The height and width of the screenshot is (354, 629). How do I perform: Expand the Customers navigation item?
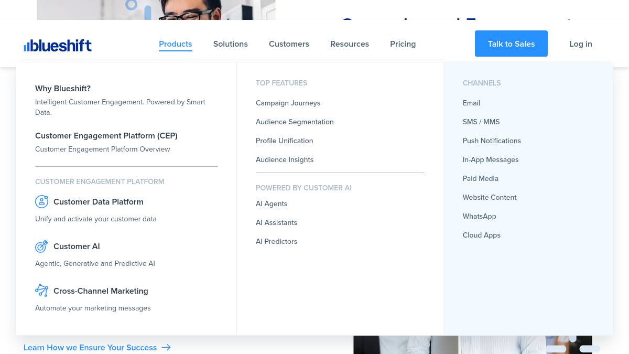289,44
